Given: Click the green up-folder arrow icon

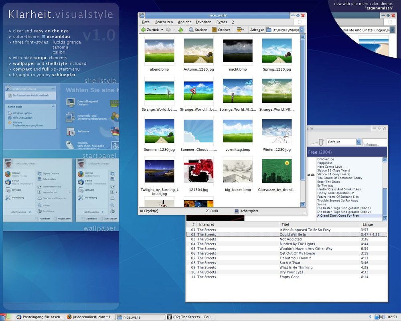Looking at the screenshot, I should coord(180,30).
